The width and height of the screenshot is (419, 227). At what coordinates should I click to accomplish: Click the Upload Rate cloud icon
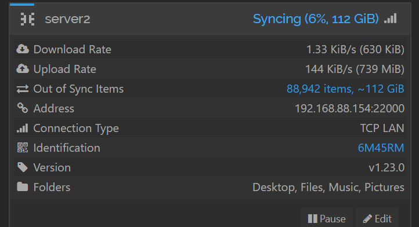(23, 69)
